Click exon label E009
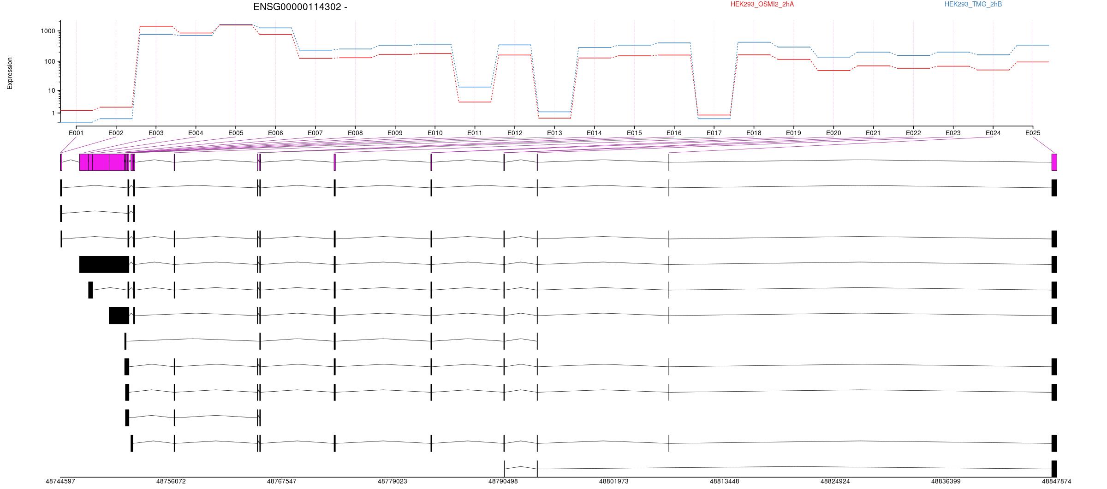The height and width of the screenshot is (489, 1107). pos(395,133)
